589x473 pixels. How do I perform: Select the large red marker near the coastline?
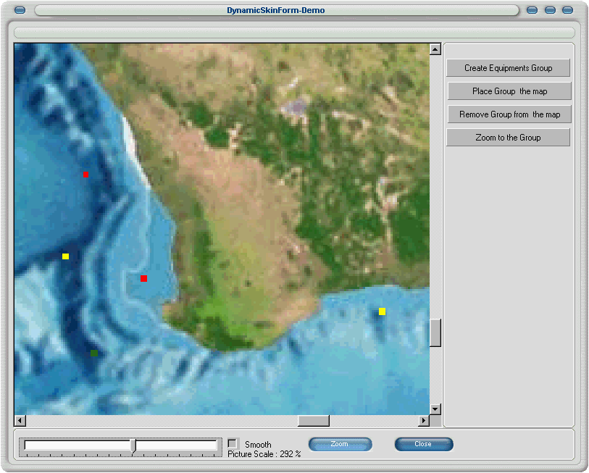coord(143,278)
